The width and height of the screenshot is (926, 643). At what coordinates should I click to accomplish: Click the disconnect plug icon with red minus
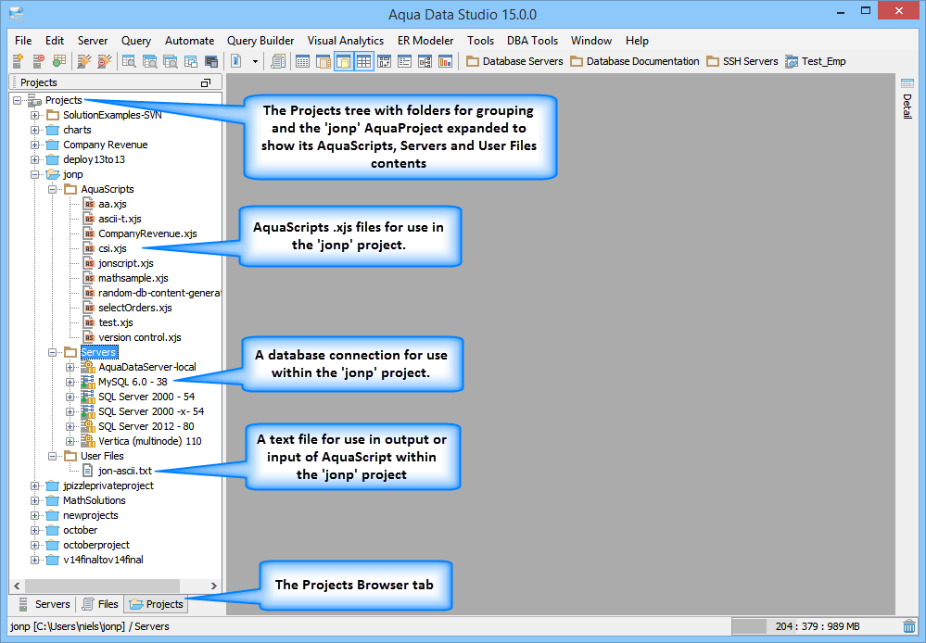pyautogui.click(x=105, y=61)
